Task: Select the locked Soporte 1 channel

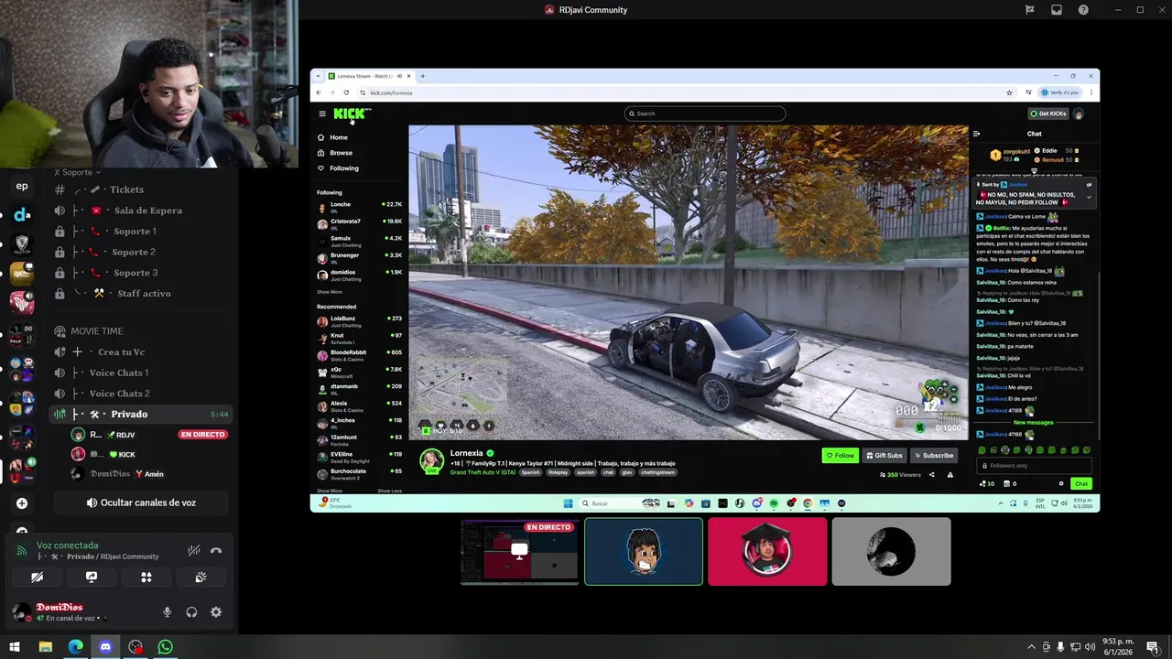Action: (140, 232)
